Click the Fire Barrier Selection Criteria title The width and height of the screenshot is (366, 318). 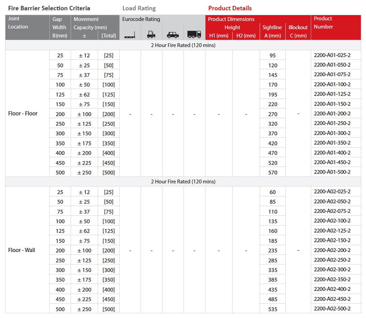click(49, 8)
